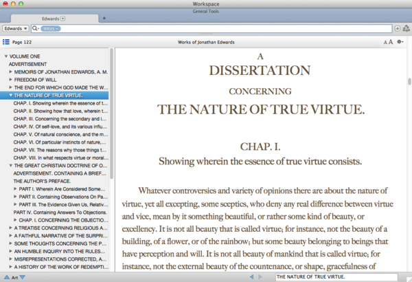Expand CHAP. I. CONCERNING THE OBJECTIO node
Viewport: 412px width, 282px height.
coord(15,220)
